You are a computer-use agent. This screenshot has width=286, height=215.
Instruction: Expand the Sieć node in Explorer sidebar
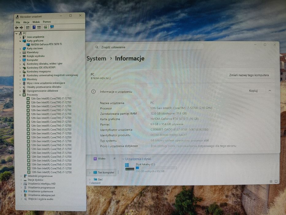pyautogui.click(x=90, y=179)
